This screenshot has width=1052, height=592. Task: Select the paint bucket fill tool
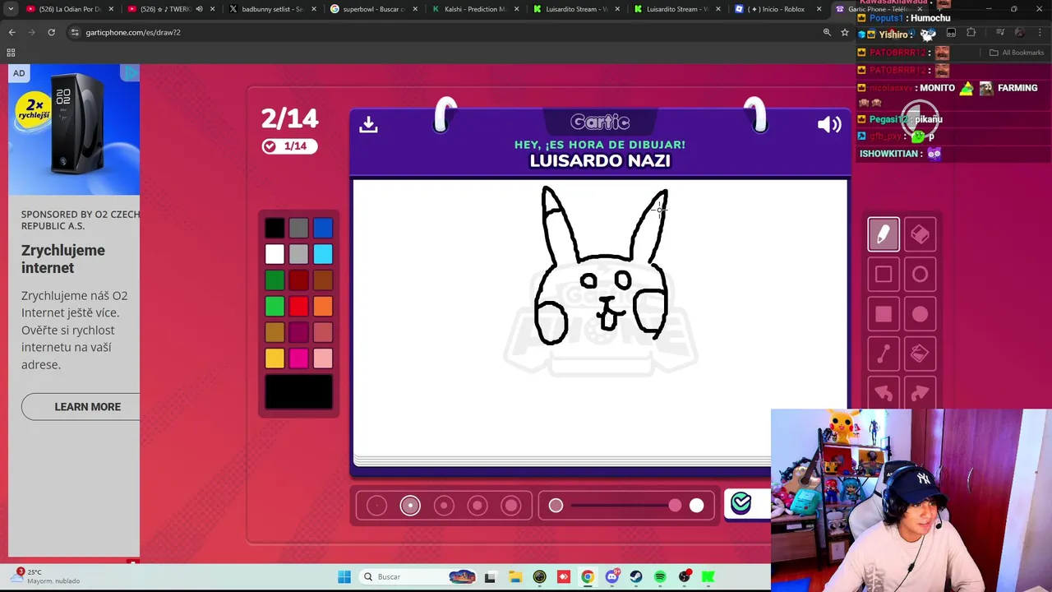coord(920,354)
